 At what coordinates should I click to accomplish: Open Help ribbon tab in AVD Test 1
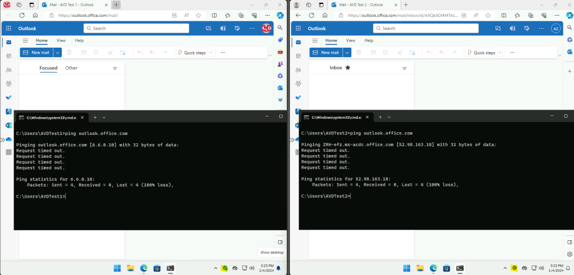pos(80,40)
